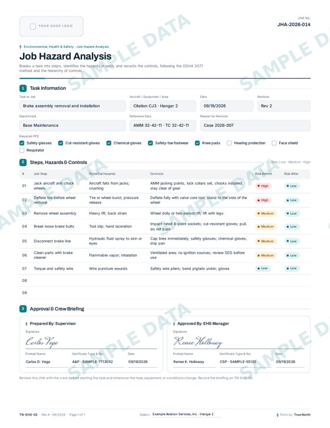Uncheck Safety-toe footwear

point(150,143)
